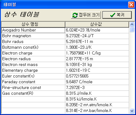Click value 9.6487 C/mole
The width and height of the screenshot is (136, 115).
click(97, 82)
